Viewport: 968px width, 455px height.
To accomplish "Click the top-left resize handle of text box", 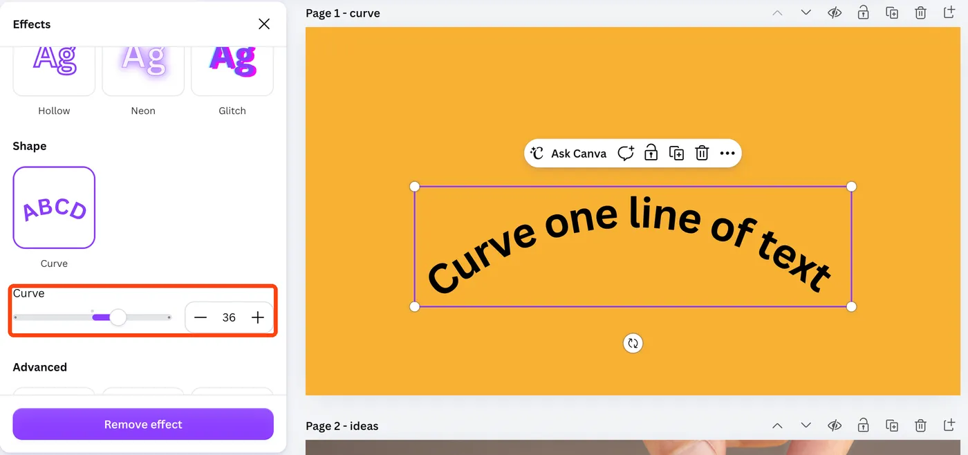I will point(415,187).
